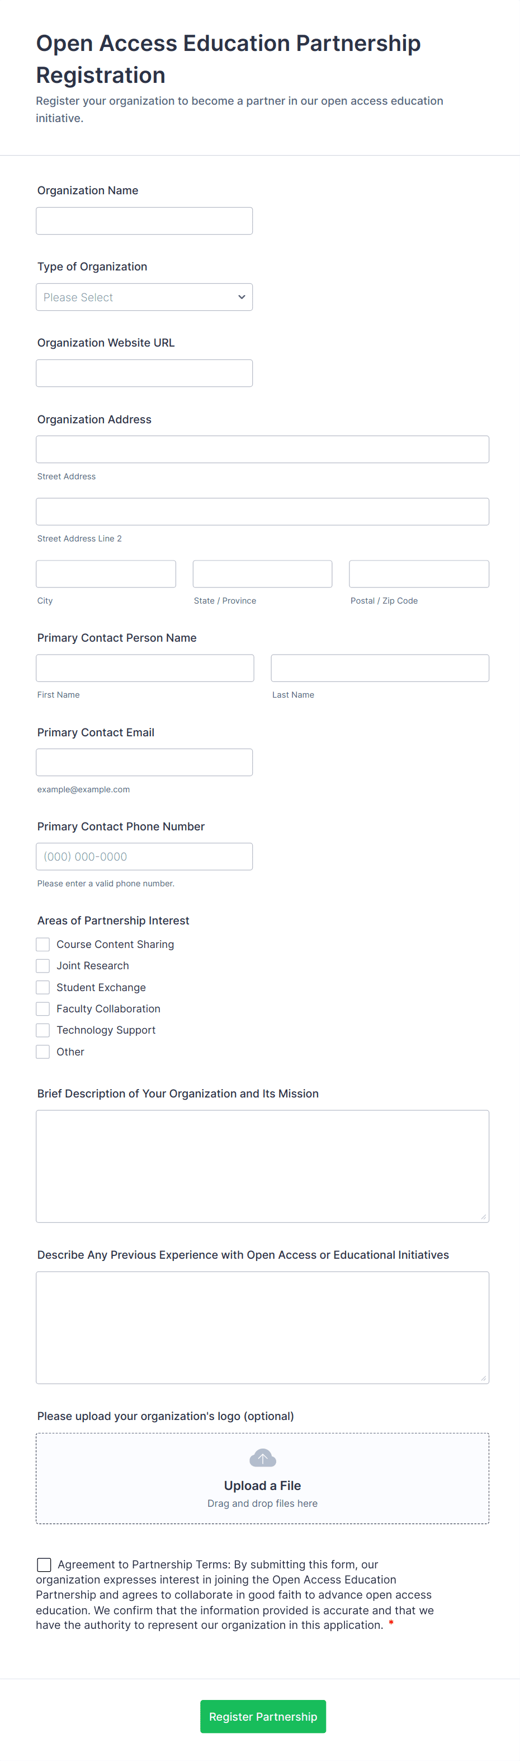Check the Course Content Sharing box
520x1761 pixels.
[x=43, y=944]
